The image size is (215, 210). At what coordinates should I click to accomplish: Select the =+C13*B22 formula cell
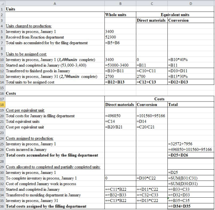pos(121,201)
